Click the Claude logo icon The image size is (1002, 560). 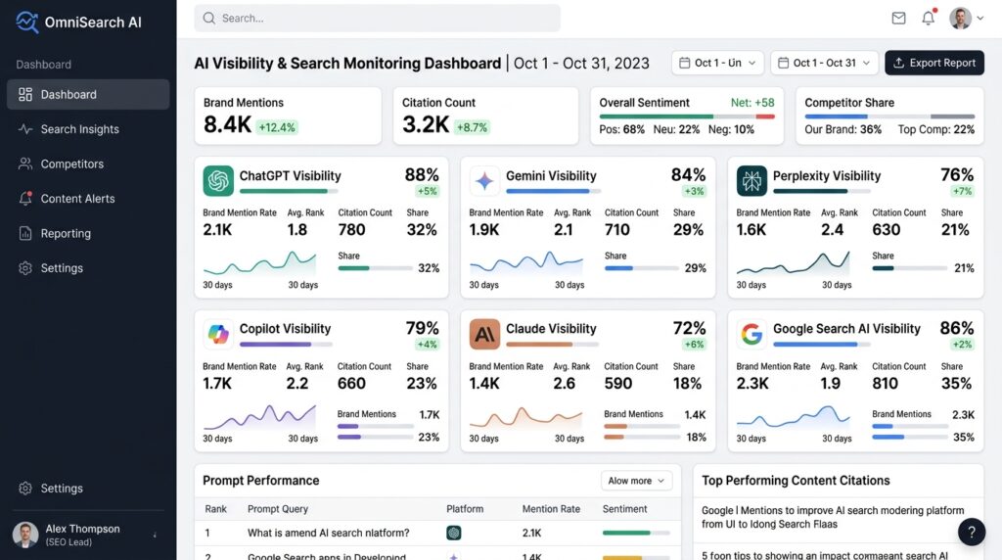(x=484, y=335)
